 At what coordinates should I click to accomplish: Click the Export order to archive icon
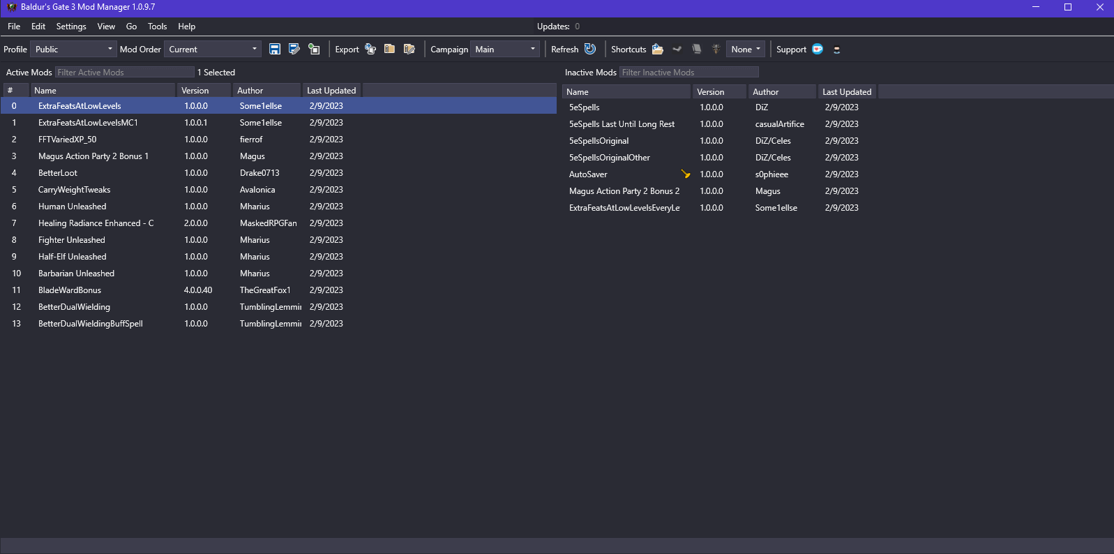pyautogui.click(x=390, y=49)
